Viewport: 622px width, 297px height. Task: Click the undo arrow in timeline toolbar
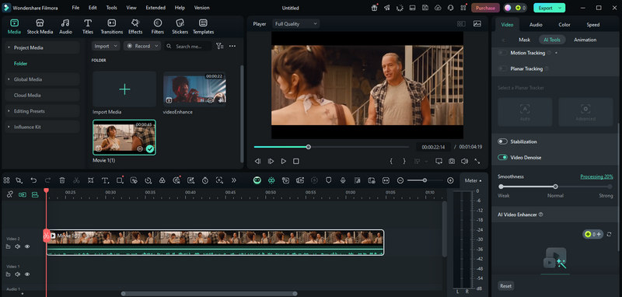click(33, 180)
